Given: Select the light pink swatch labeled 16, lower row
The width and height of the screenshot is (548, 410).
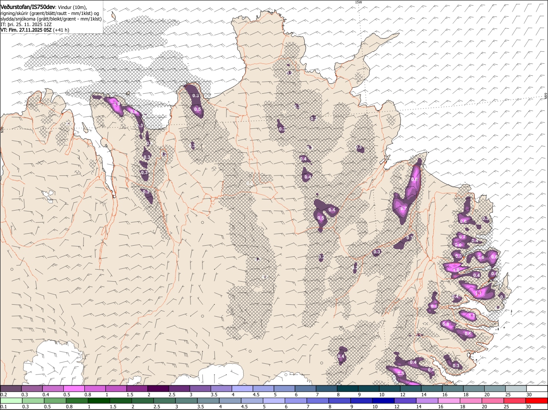Looking at the screenshot, I should coord(449,401).
